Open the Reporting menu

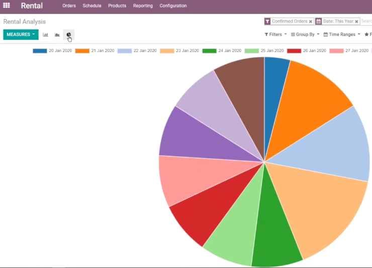(143, 6)
